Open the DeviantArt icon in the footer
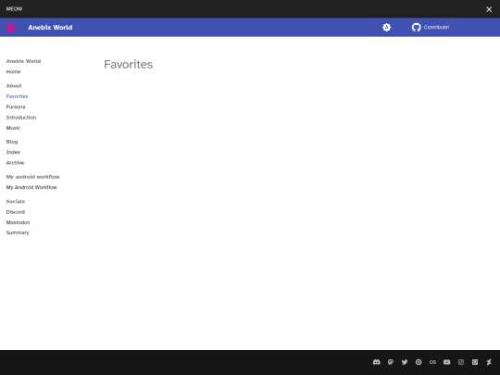The height and width of the screenshot is (375, 500). tap(489, 362)
